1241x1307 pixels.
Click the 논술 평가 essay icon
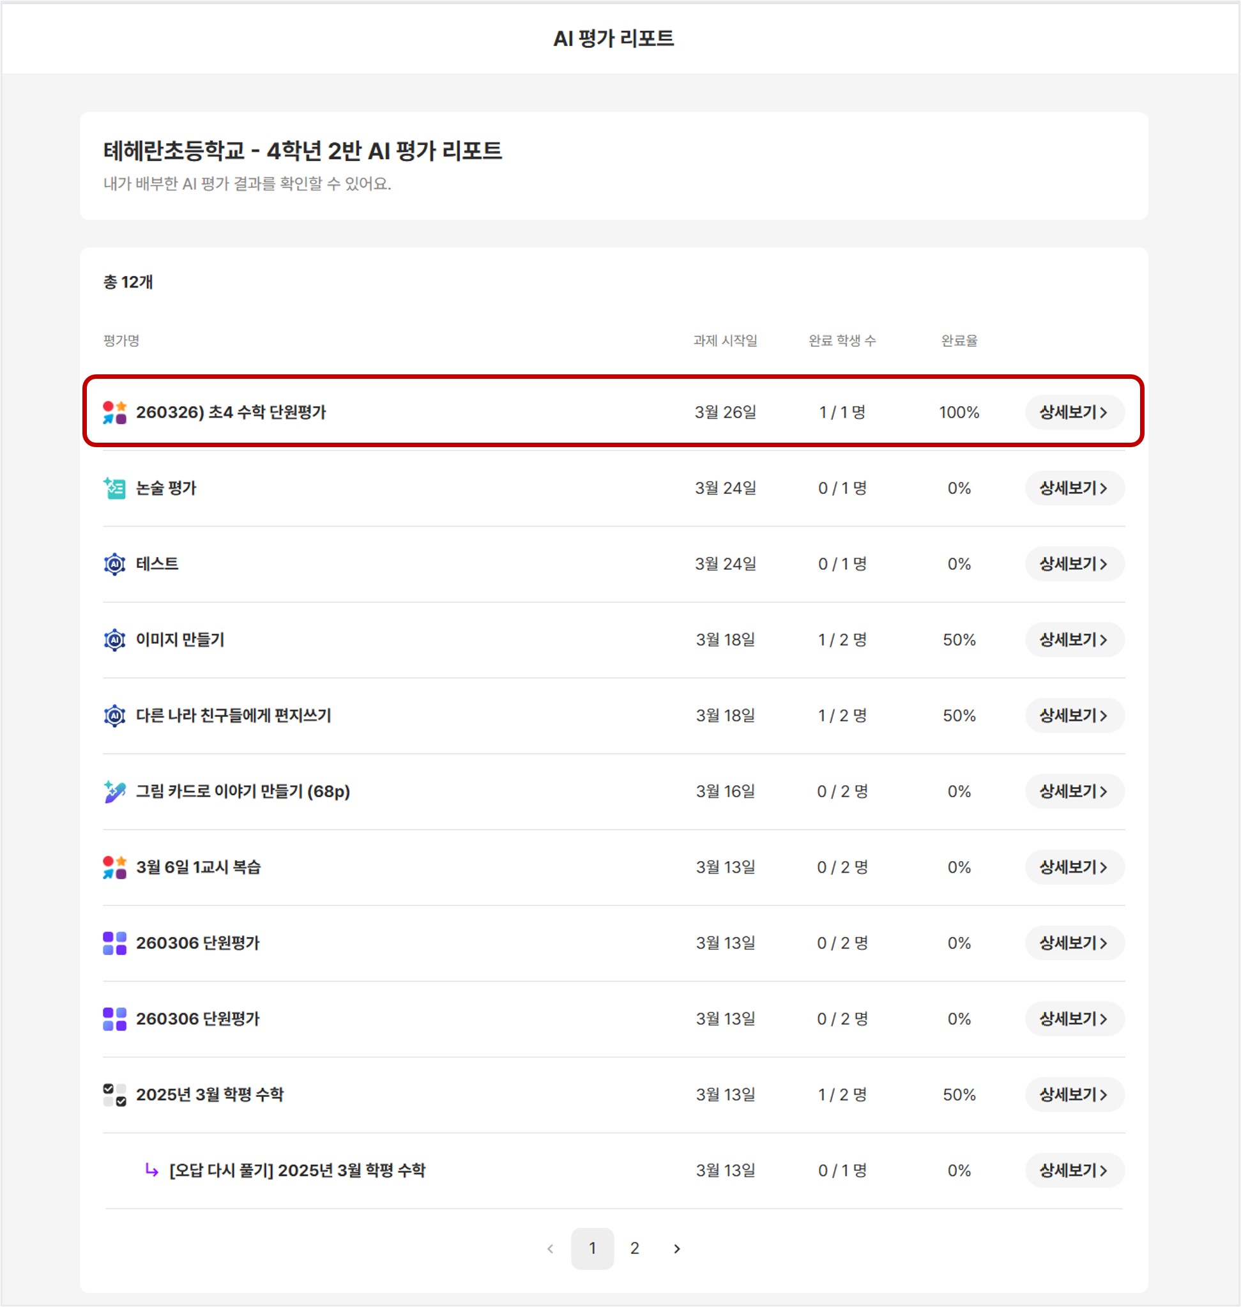[114, 489]
